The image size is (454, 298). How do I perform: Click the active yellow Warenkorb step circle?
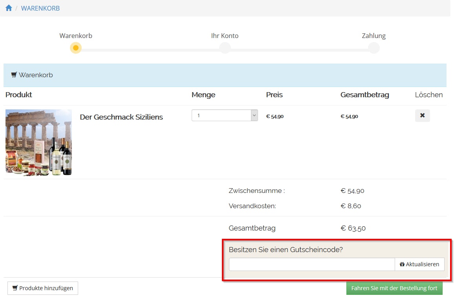click(x=76, y=48)
